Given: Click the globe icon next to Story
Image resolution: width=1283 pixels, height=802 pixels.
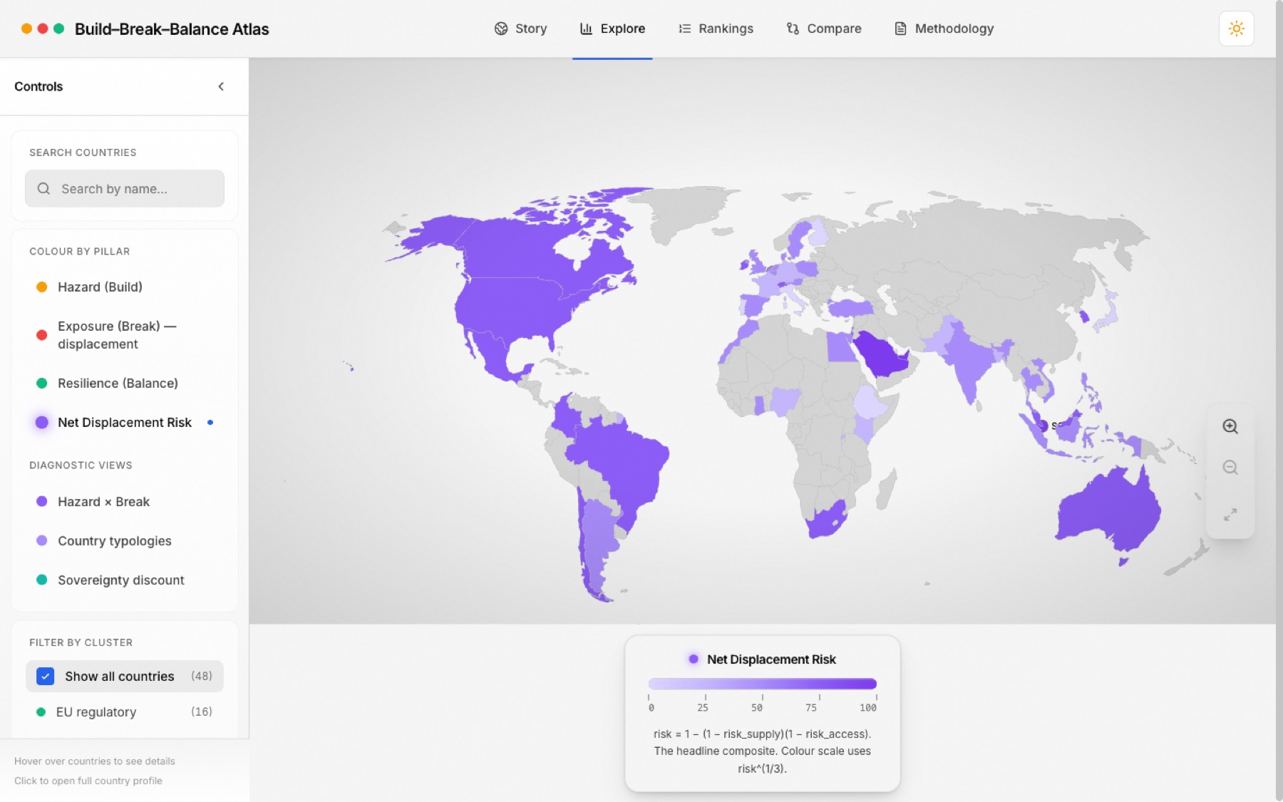Looking at the screenshot, I should [x=501, y=29].
